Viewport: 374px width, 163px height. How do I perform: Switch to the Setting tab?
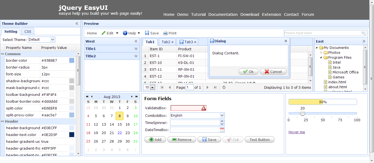click(x=11, y=31)
